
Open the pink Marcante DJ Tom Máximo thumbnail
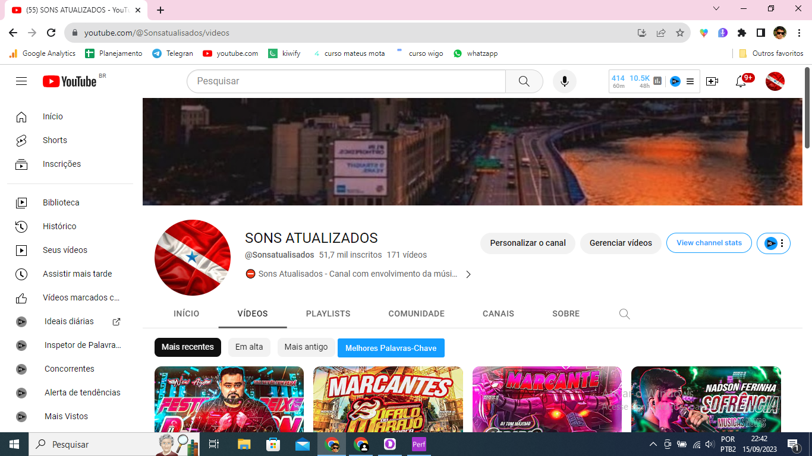(x=547, y=399)
